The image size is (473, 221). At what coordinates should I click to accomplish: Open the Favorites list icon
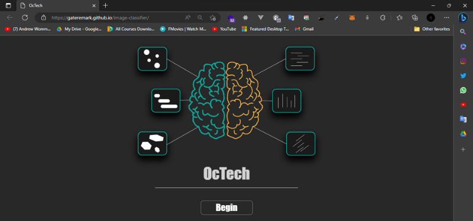[x=400, y=18]
